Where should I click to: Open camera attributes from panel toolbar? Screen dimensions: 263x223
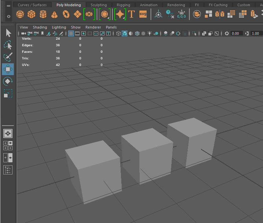click(36, 34)
